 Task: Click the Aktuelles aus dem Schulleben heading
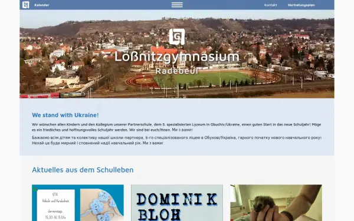tap(83, 170)
